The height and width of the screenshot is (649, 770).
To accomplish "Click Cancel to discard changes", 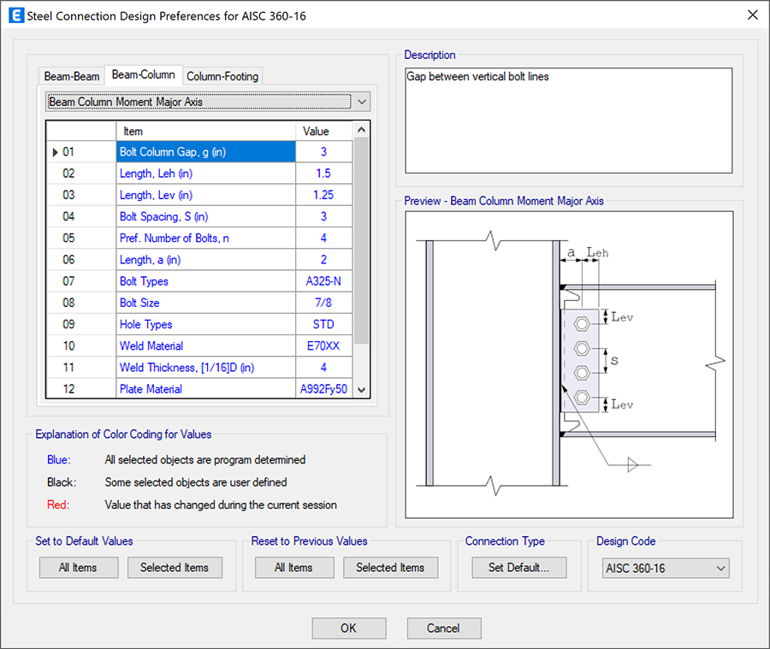I will tap(443, 628).
